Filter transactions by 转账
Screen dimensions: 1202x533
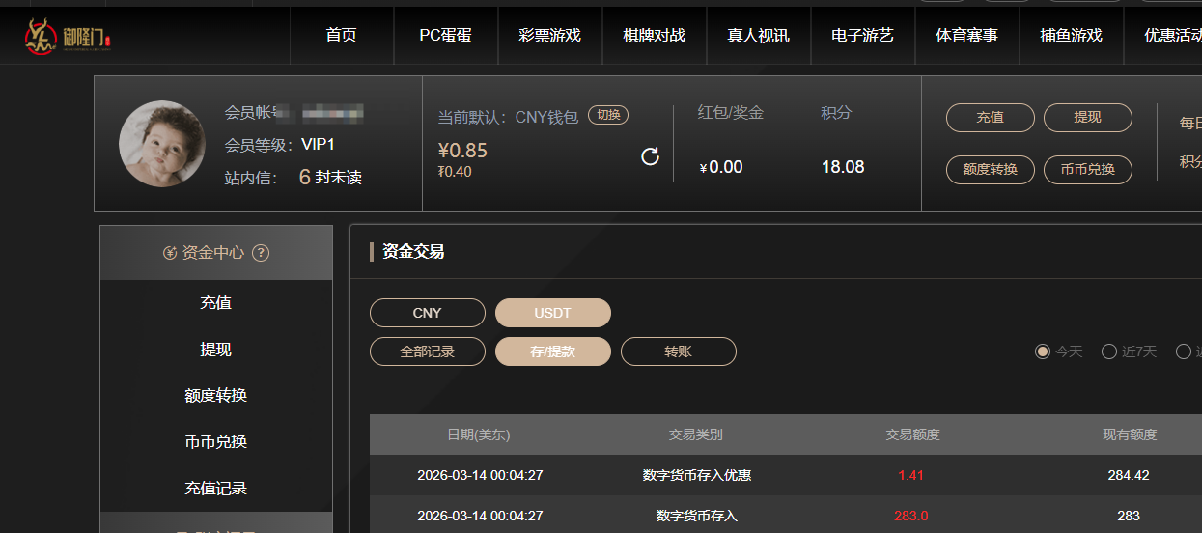(678, 351)
